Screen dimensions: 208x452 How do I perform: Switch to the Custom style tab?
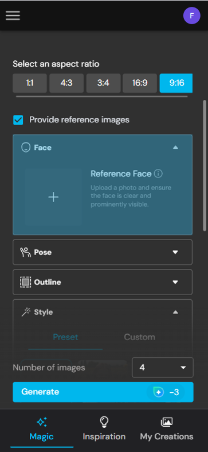coord(140,337)
